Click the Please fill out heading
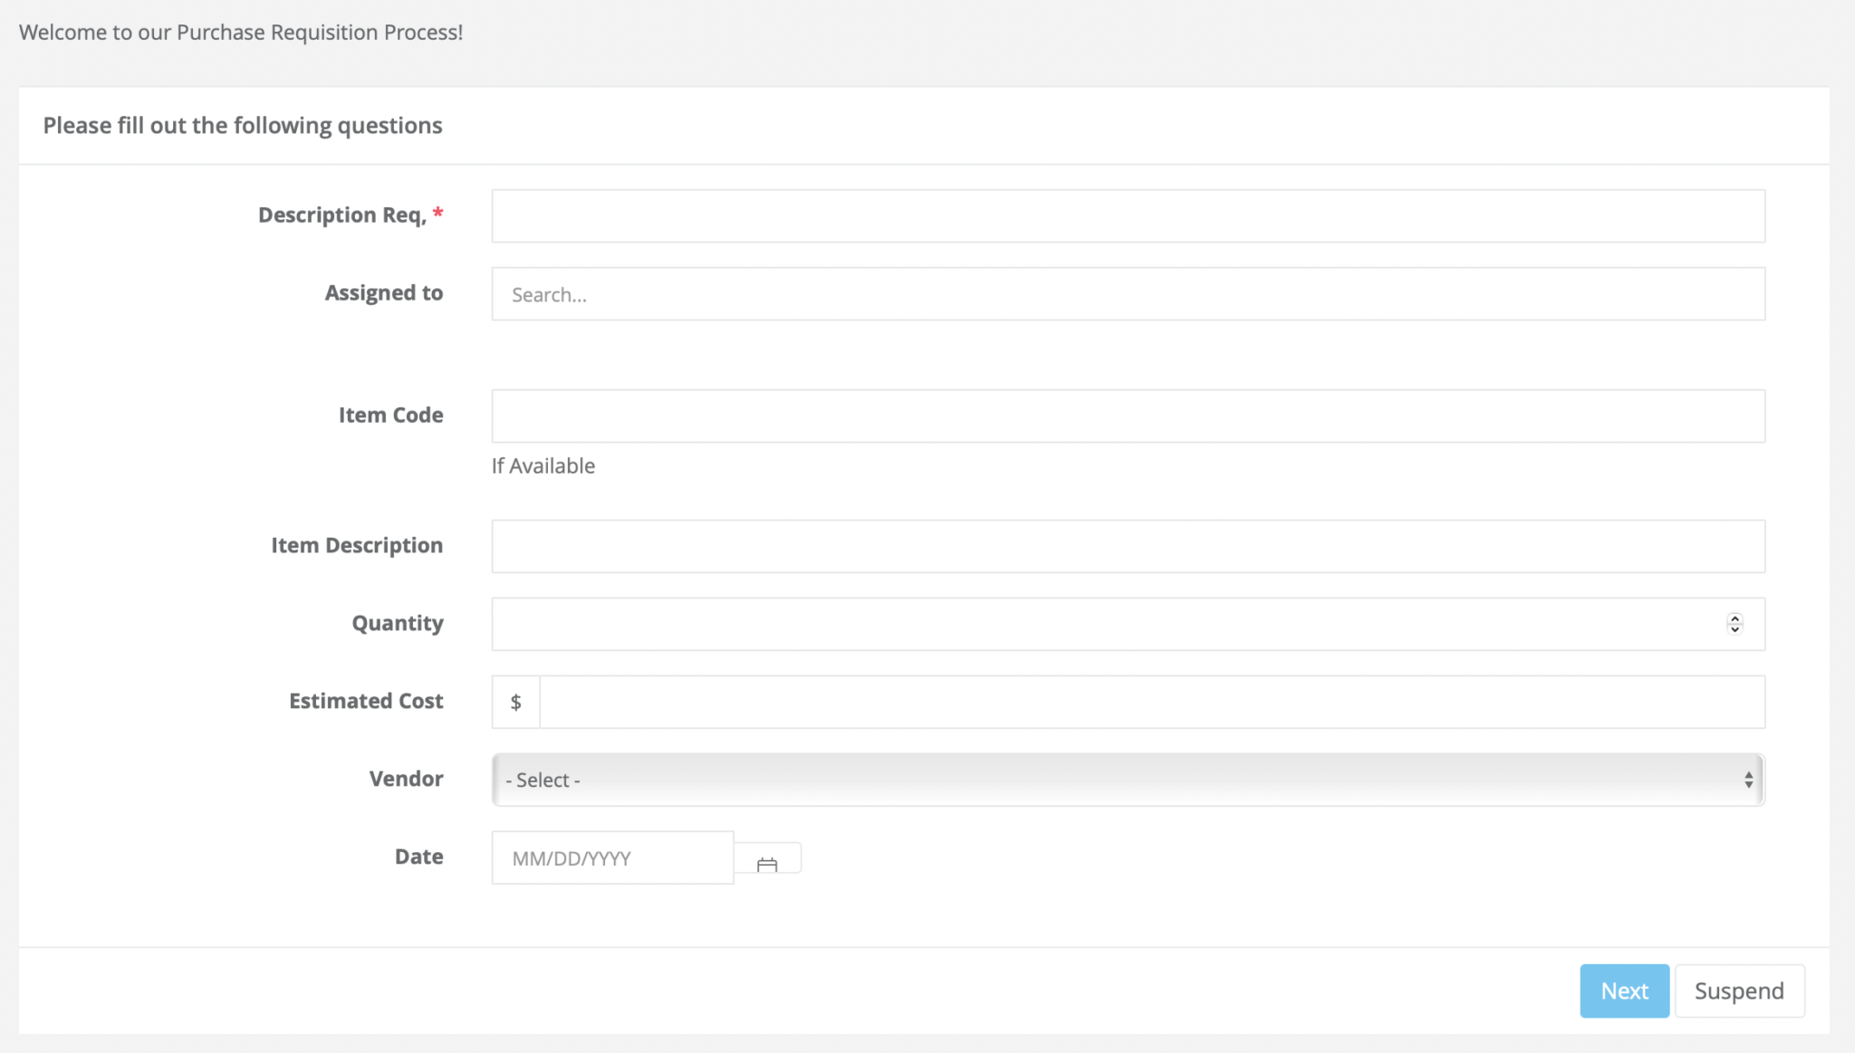 [x=242, y=125]
